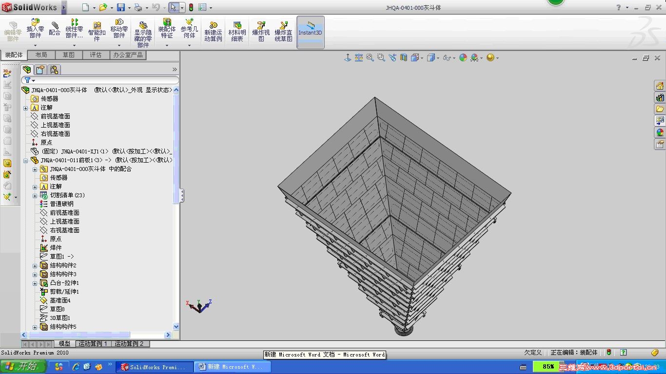Open the dropdown under 线性零部件
Screen dimensions: 666x374
74,46
